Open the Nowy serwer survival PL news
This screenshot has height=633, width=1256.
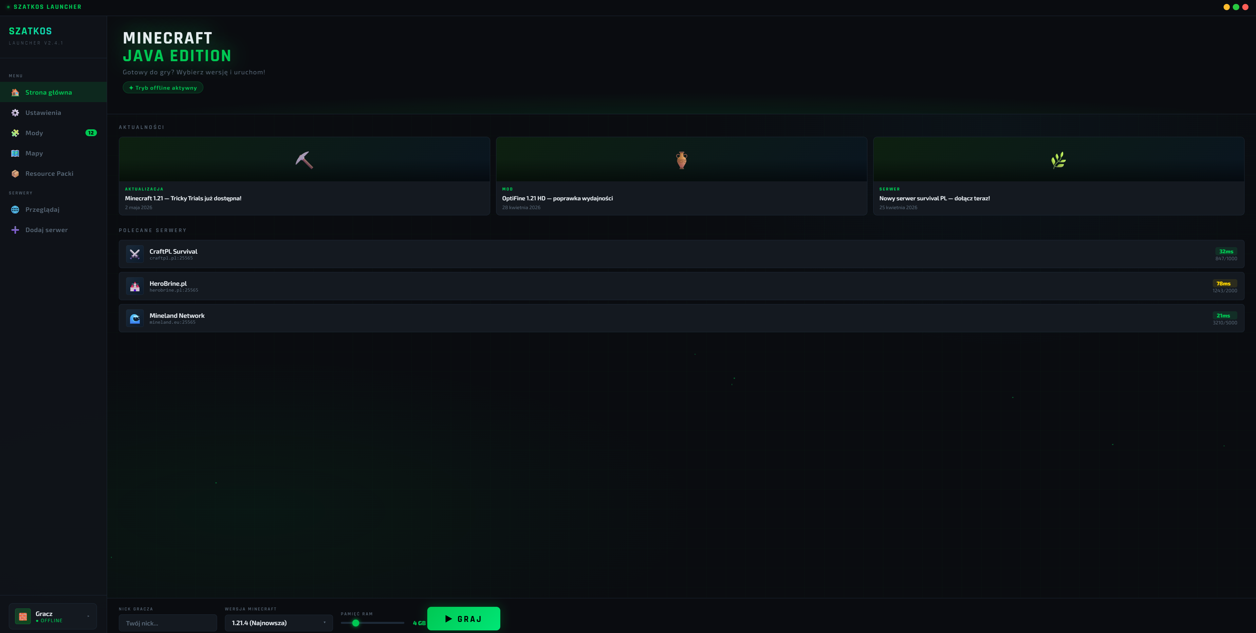[1059, 176]
